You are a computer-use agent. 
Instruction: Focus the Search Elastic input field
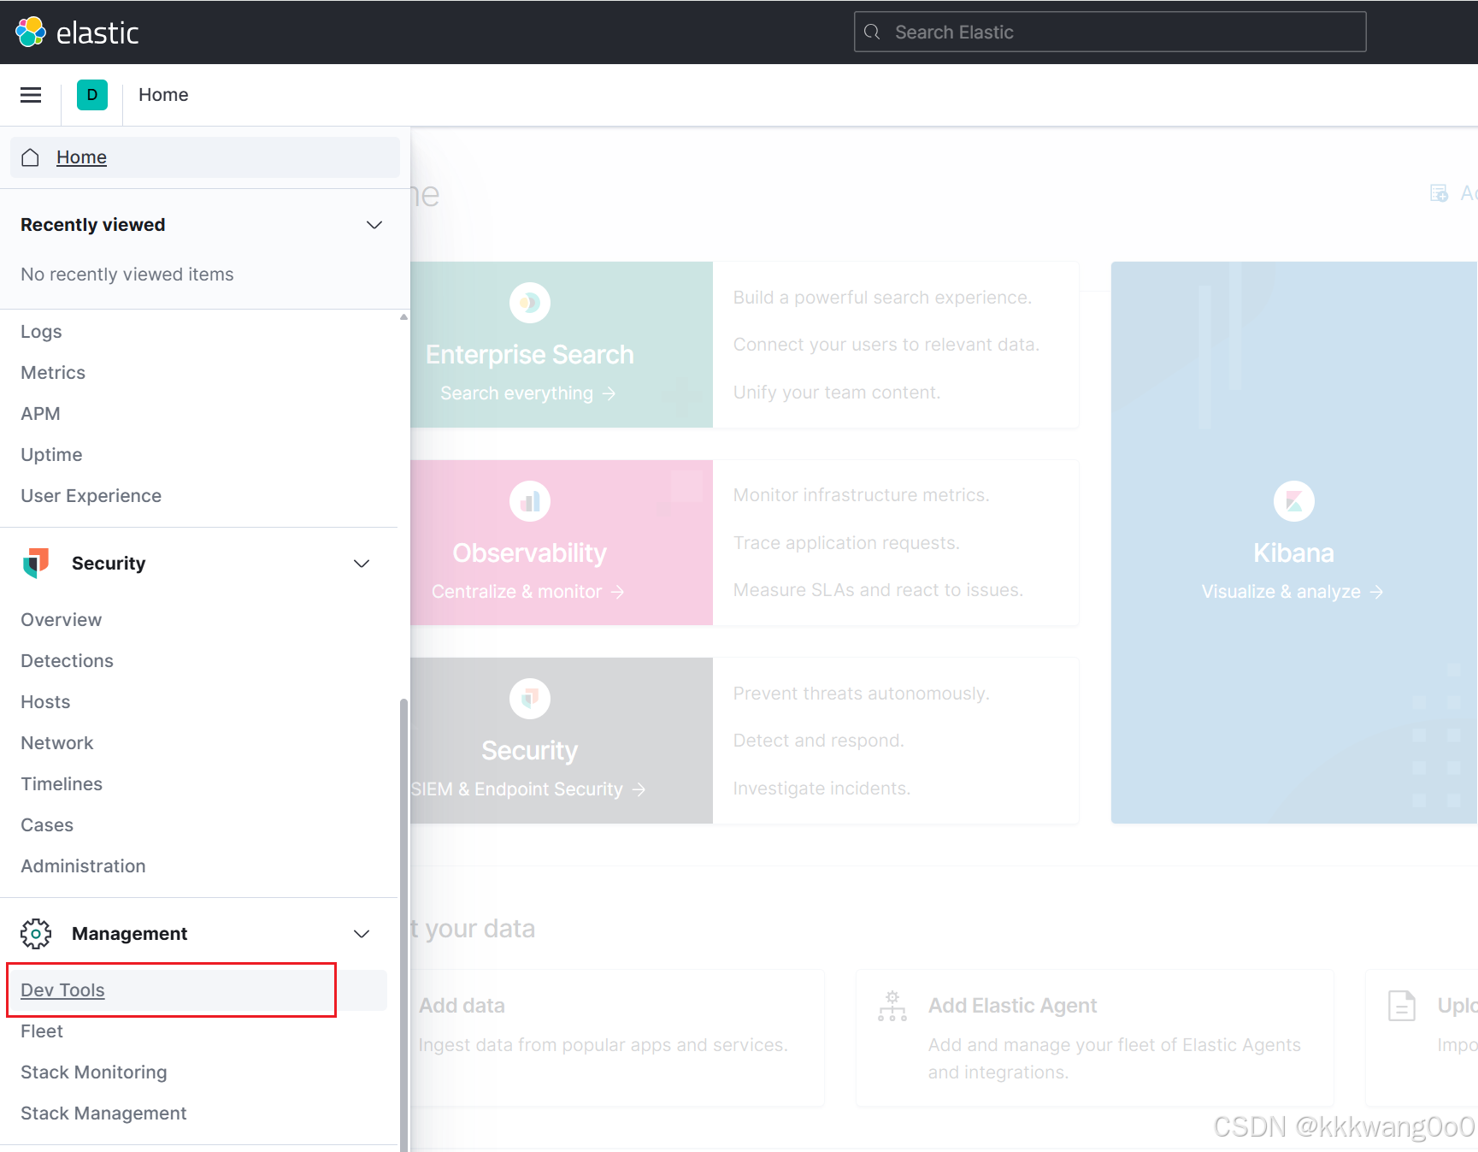coord(1110,32)
